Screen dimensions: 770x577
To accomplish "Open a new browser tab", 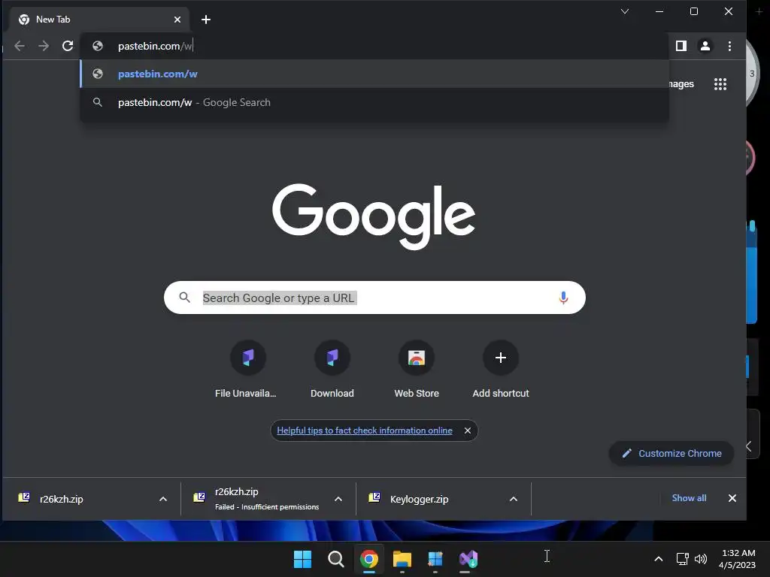I will (206, 20).
